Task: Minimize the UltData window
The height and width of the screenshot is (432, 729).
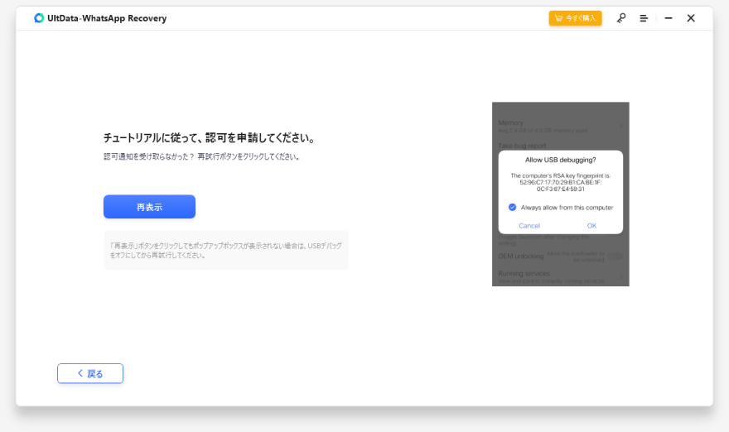Action: pos(669,18)
